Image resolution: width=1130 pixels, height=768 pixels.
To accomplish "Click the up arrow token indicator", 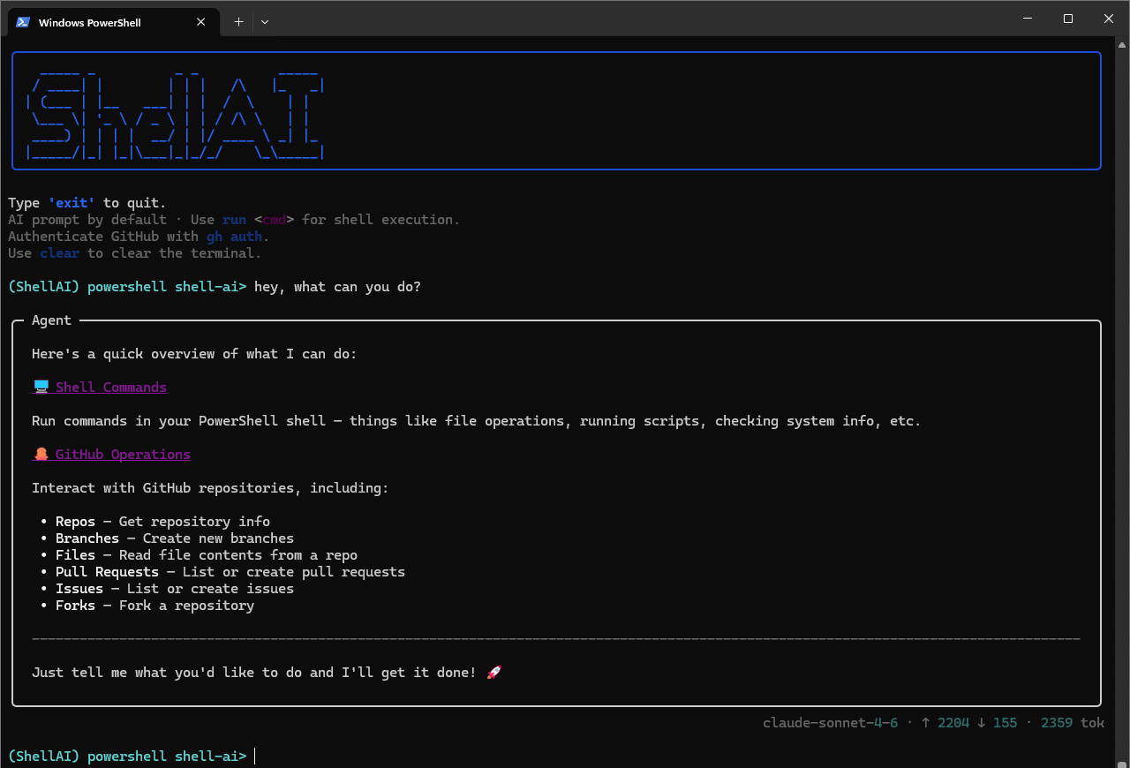I will point(926,723).
